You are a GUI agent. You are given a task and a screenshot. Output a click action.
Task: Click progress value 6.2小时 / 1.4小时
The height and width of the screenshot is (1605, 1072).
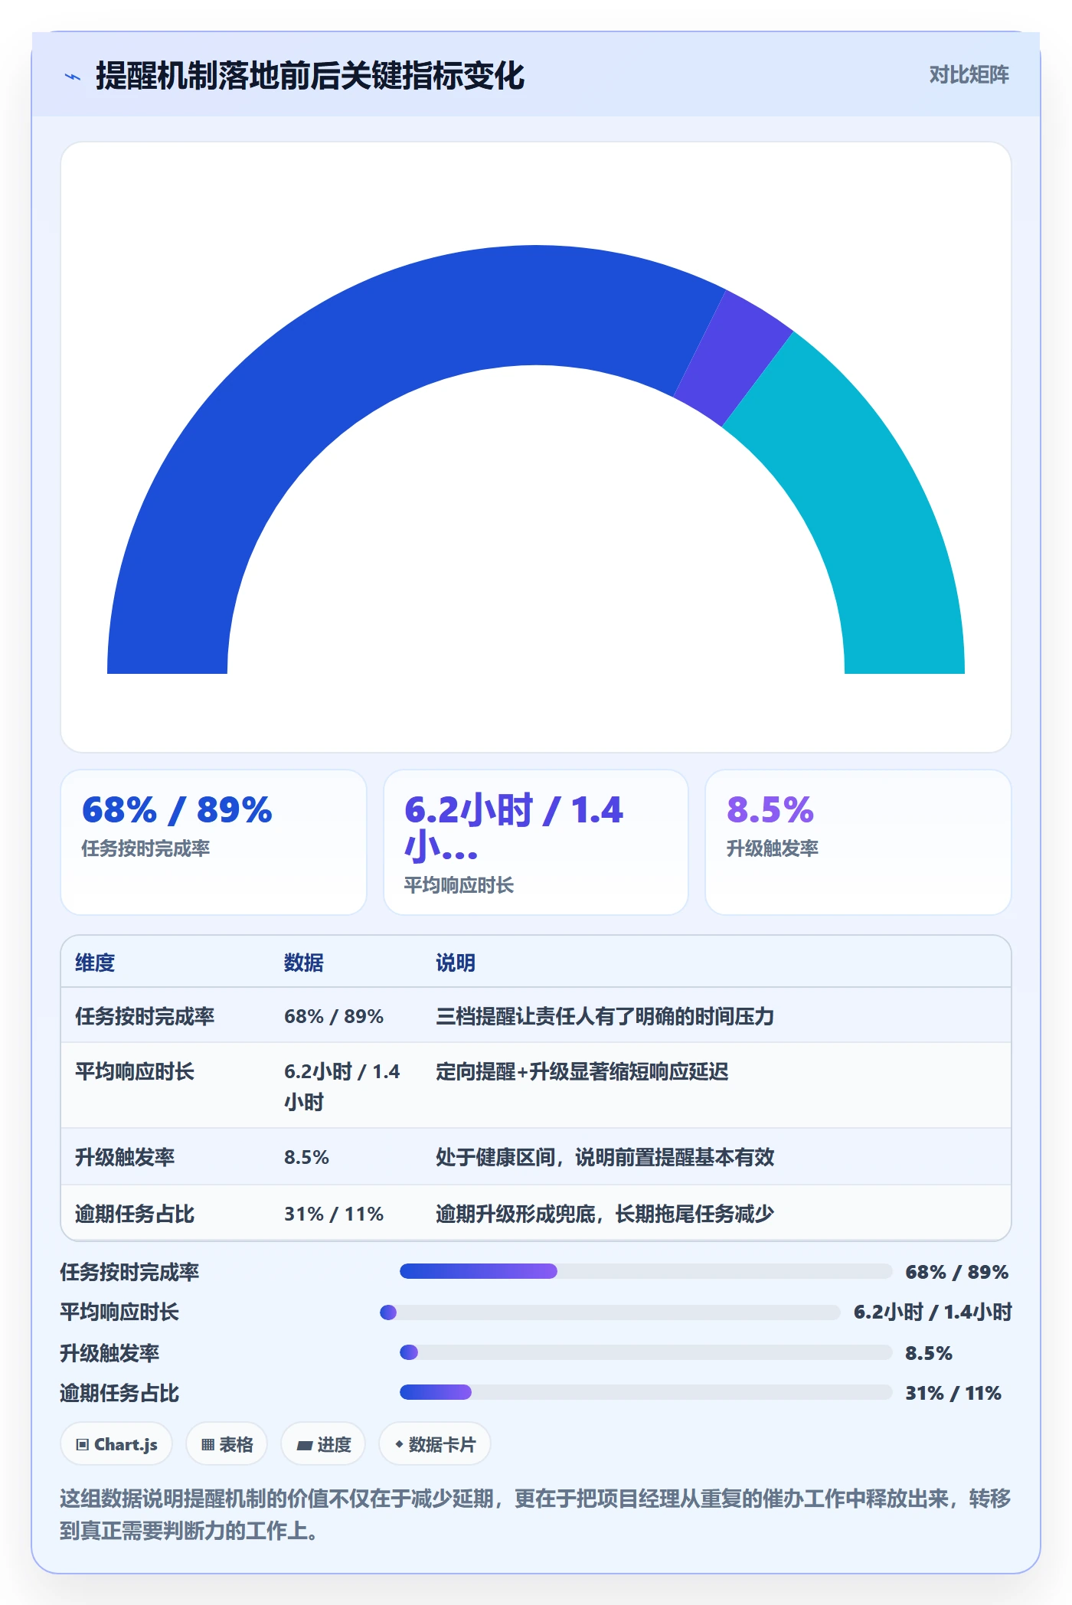point(933,1312)
